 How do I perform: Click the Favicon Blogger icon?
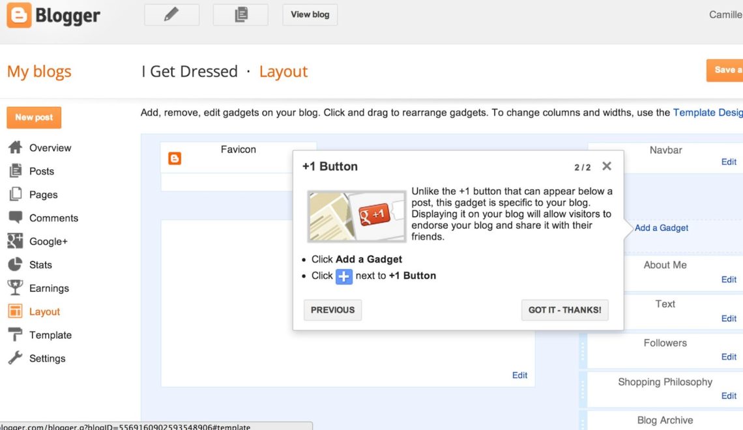point(175,158)
